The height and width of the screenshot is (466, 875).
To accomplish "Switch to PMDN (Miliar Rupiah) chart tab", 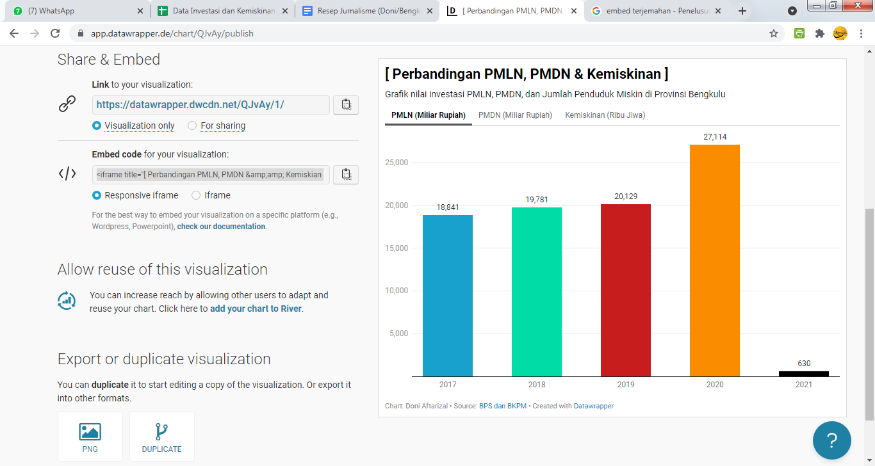I will click(x=515, y=115).
